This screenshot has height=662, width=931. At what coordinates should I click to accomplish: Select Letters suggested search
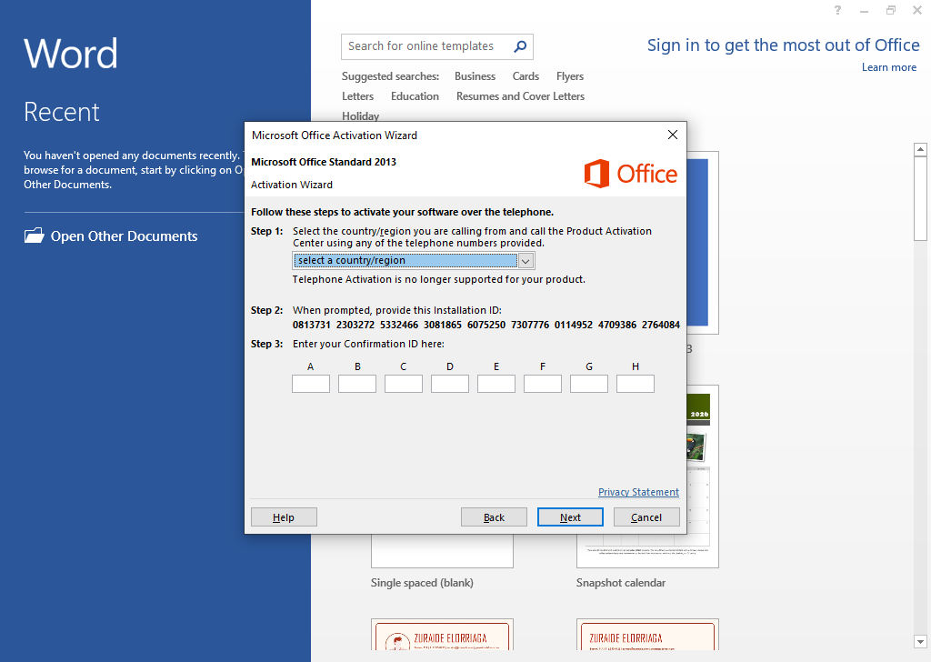click(x=357, y=96)
